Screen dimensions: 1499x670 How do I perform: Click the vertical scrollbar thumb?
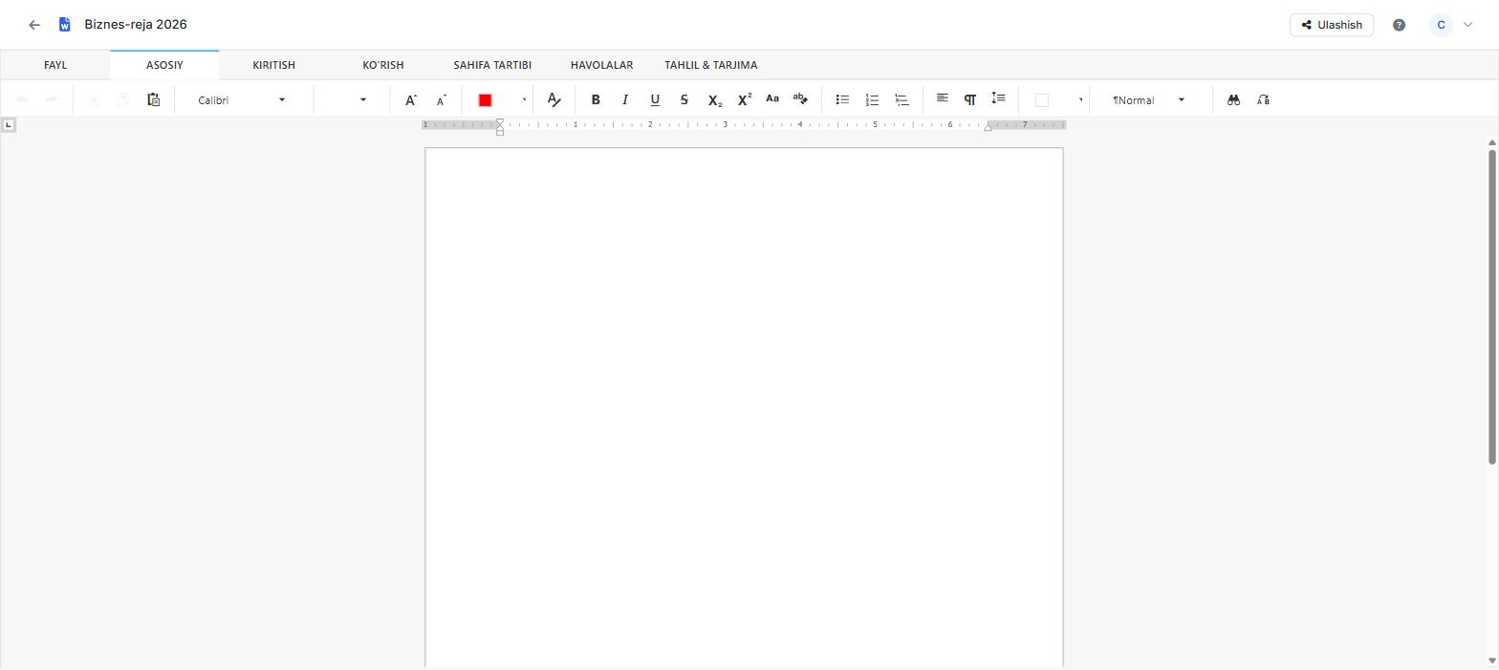tap(1492, 306)
